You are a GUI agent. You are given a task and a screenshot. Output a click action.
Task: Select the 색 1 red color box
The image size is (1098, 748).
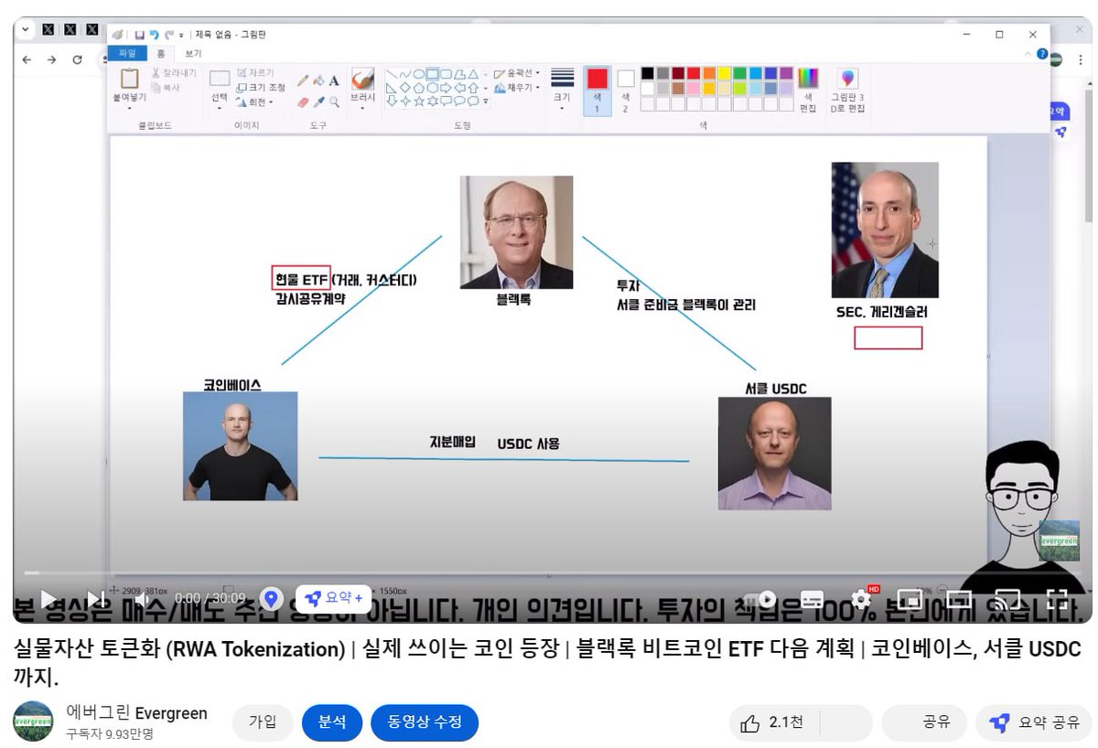[x=597, y=90]
